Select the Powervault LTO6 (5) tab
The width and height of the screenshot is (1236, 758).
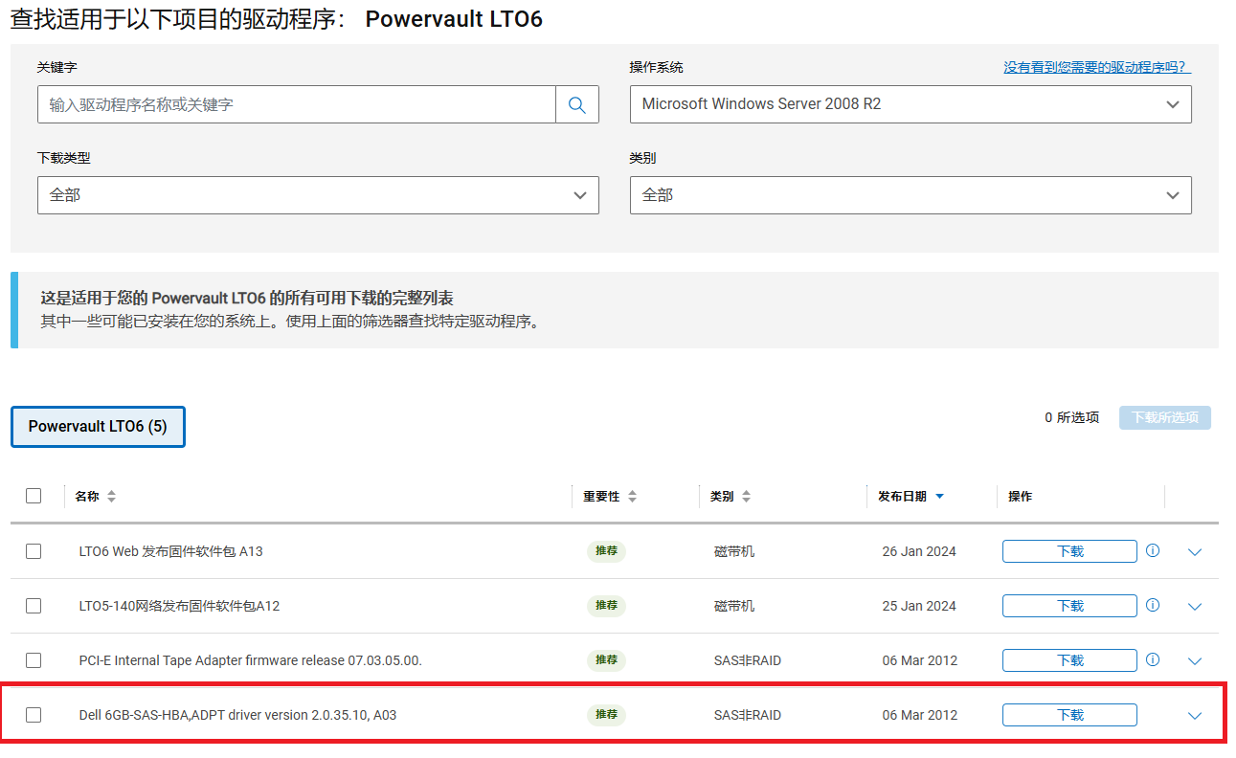[98, 427]
